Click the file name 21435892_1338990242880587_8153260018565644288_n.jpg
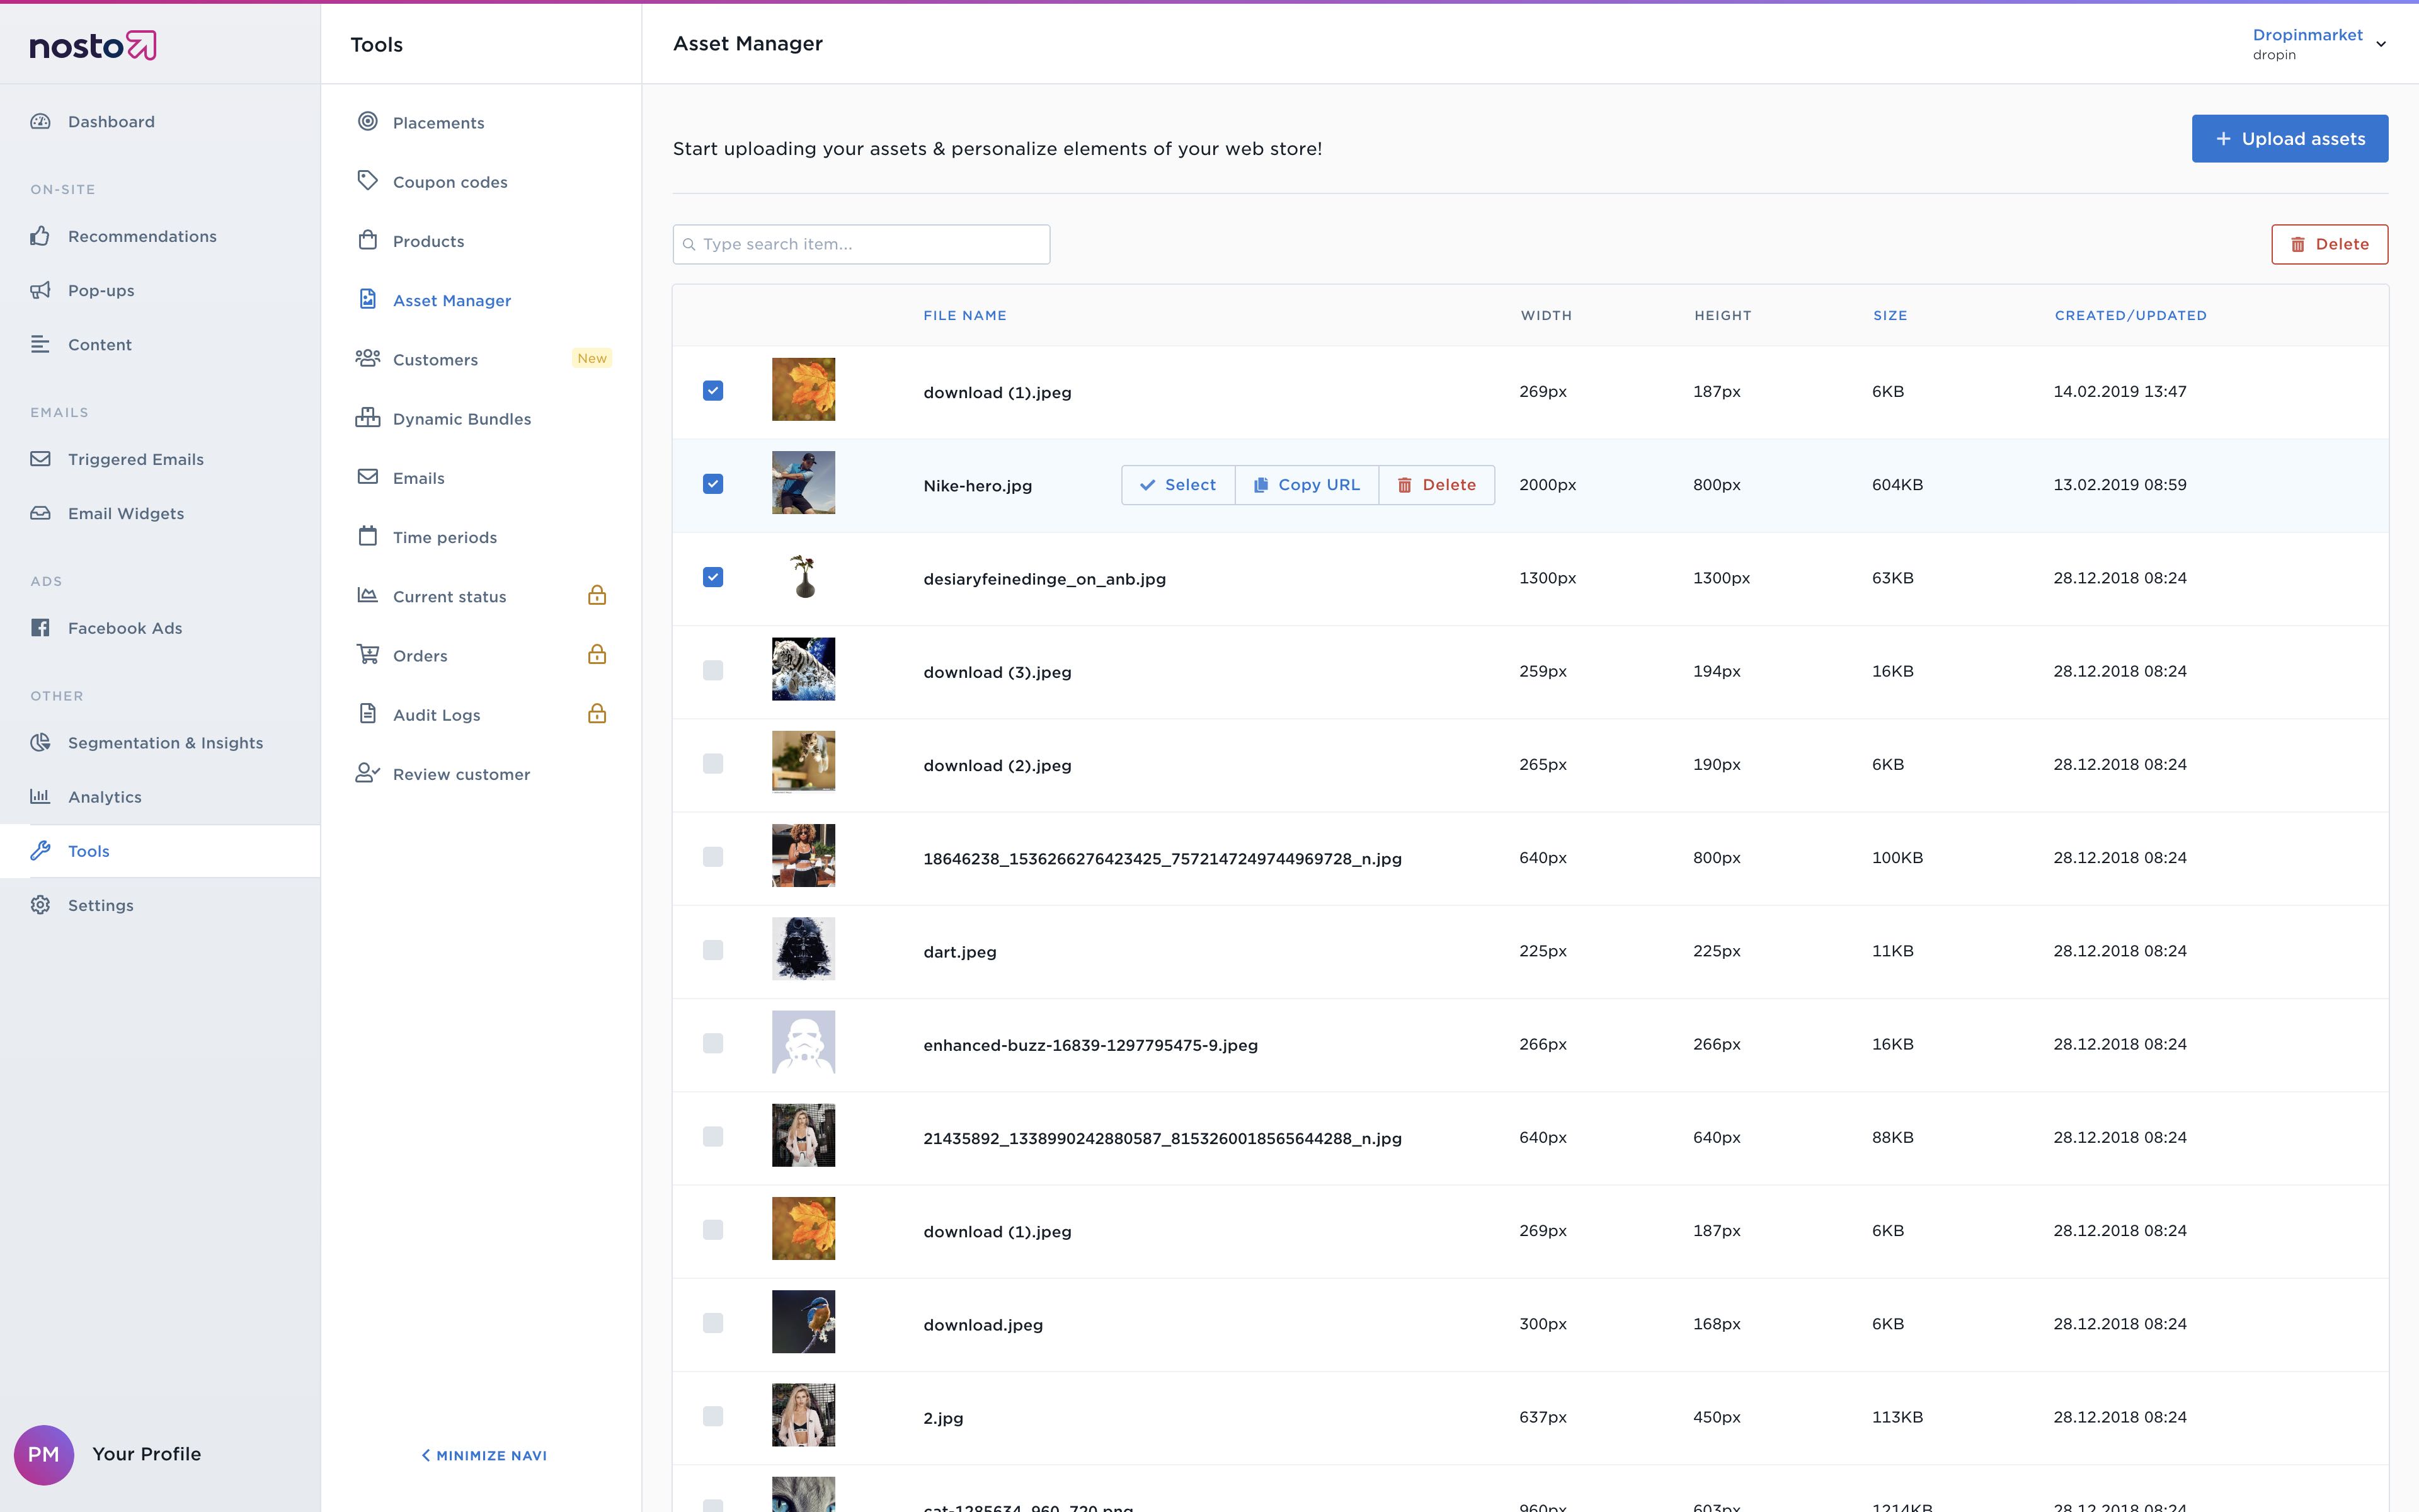Screen dimensions: 2419x1512 [1162, 1138]
